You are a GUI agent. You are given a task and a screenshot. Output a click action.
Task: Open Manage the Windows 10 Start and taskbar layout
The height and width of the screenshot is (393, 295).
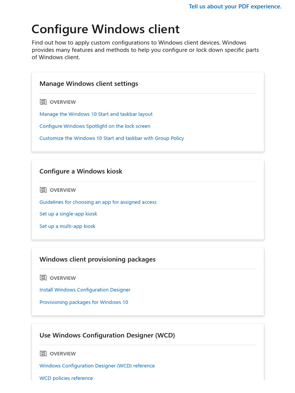point(96,114)
